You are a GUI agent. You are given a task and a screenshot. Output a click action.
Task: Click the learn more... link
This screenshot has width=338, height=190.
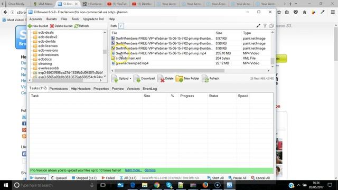point(134,170)
